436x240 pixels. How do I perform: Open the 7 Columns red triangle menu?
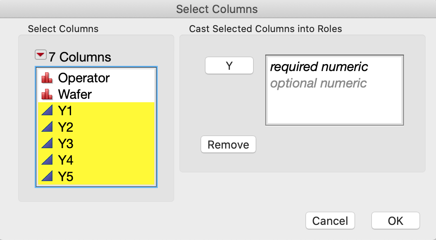(x=40, y=55)
